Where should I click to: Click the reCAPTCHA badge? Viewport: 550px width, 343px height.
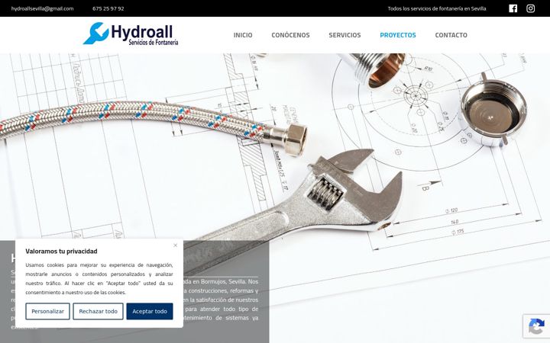point(536,326)
